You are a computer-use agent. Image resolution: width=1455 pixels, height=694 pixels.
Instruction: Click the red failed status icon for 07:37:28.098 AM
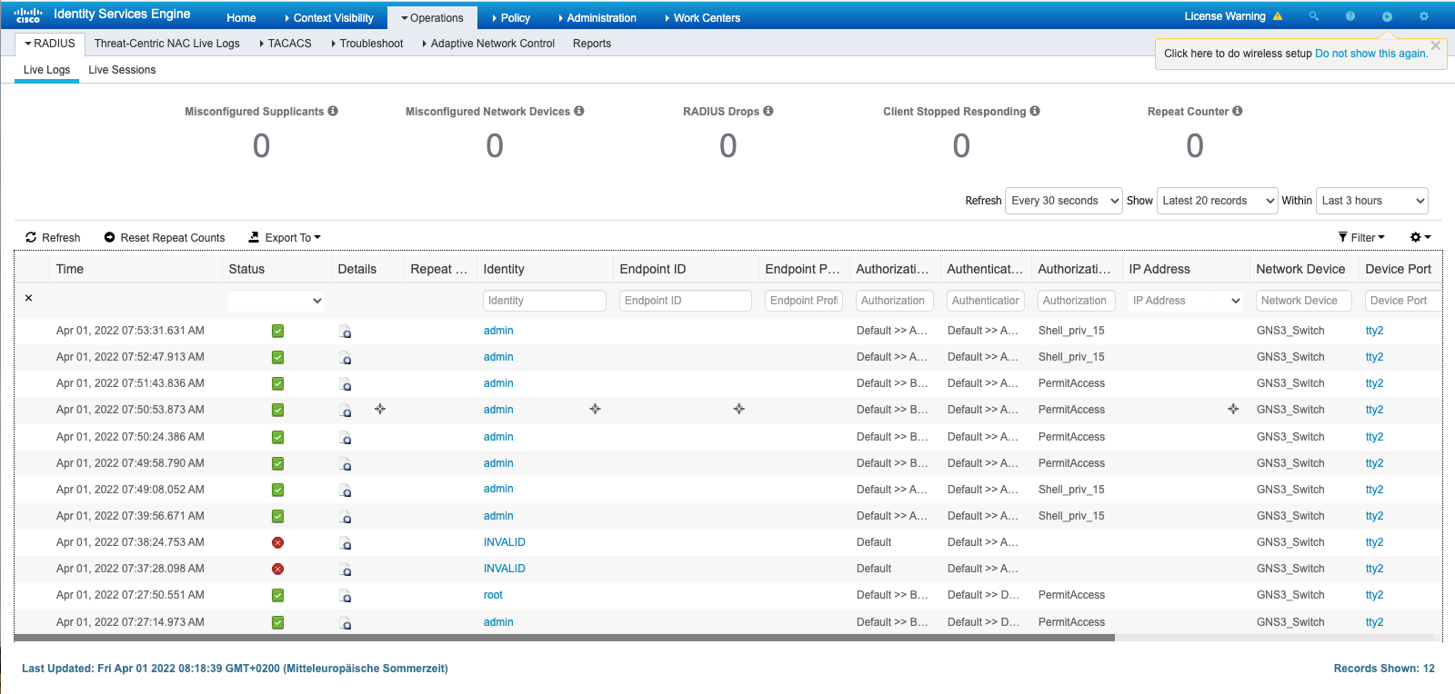coord(278,570)
